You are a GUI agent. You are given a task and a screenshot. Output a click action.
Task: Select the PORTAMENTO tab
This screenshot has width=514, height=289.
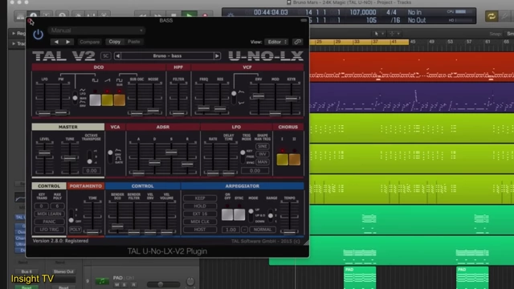click(x=86, y=185)
